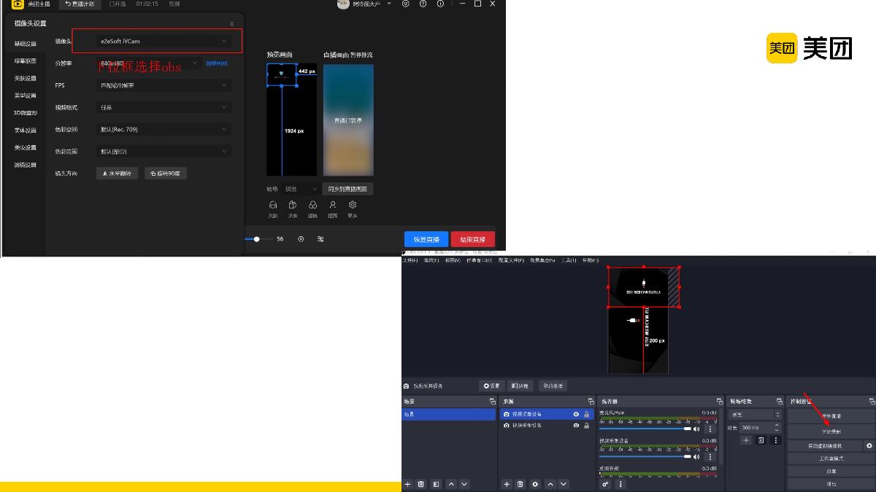Open the camera dropdown showing e2eSoft iVCam
The image size is (876, 492).
(x=164, y=42)
